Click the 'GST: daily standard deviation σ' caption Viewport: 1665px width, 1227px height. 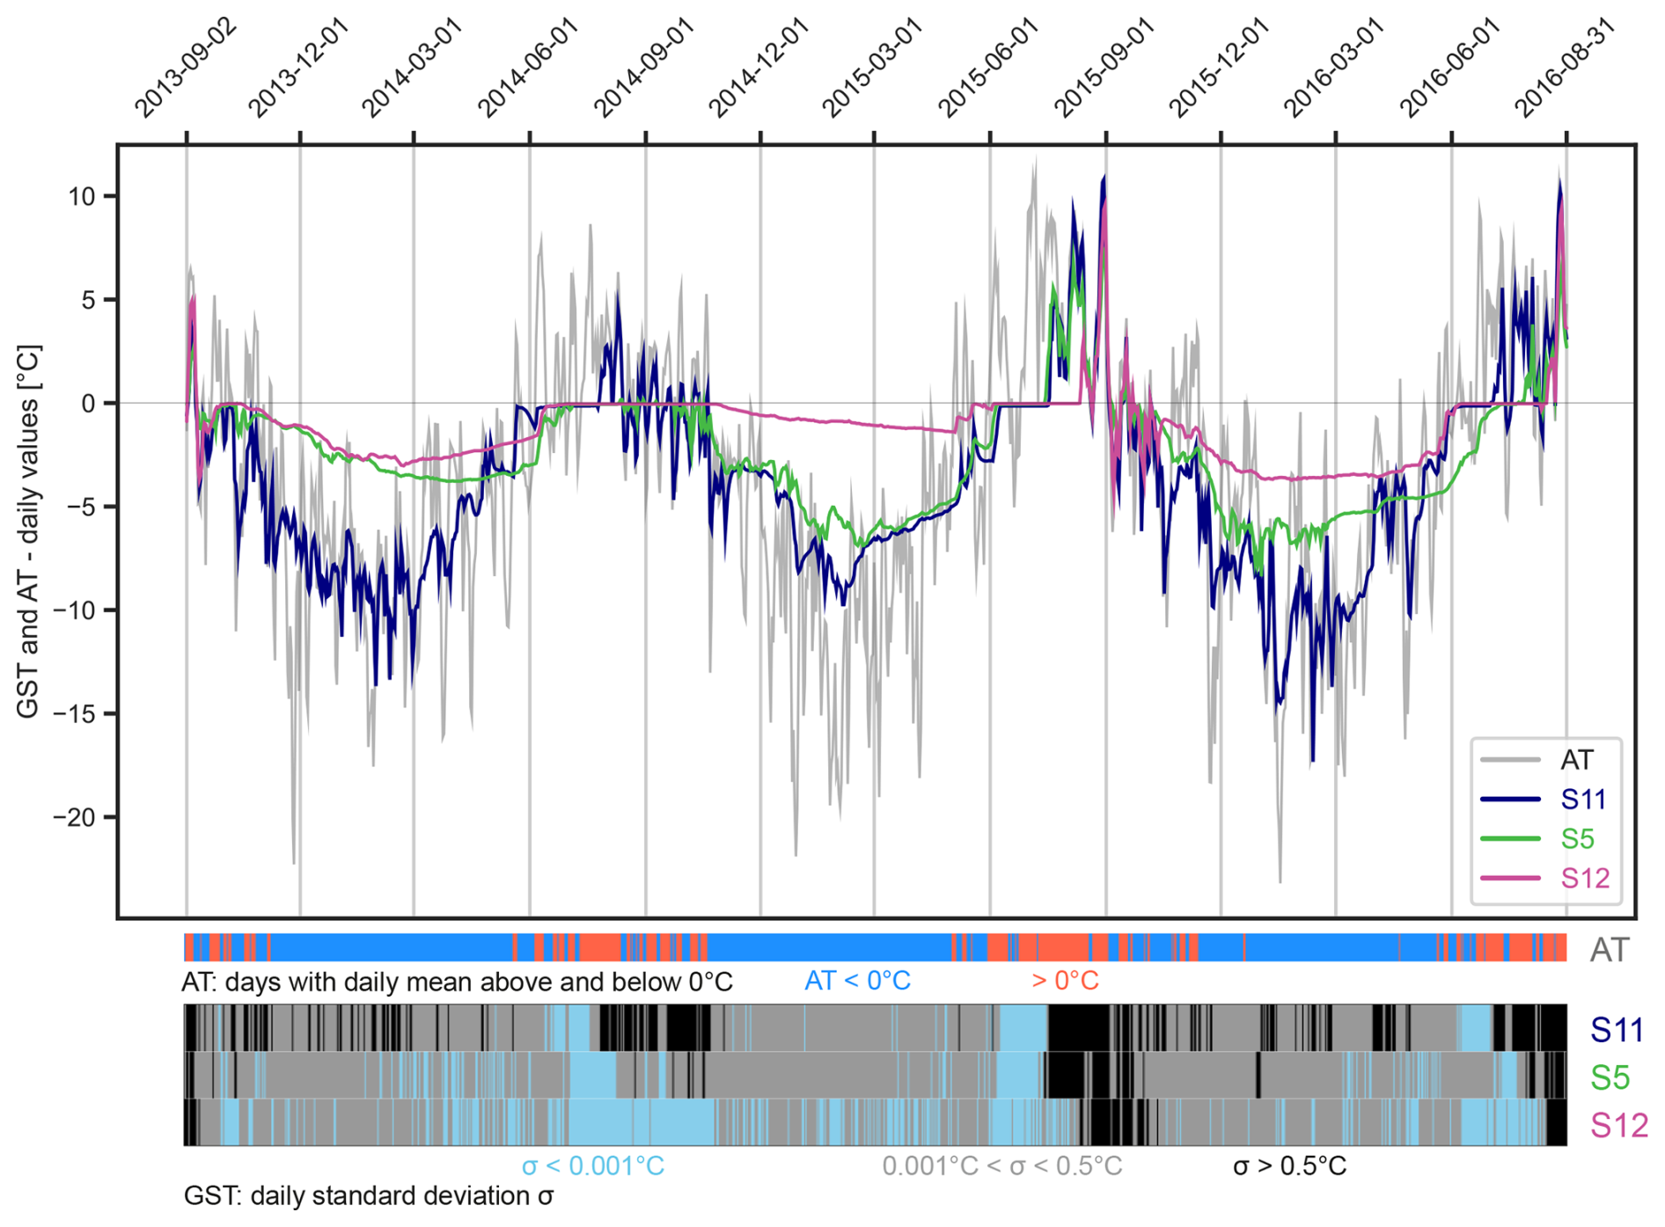[368, 1196]
